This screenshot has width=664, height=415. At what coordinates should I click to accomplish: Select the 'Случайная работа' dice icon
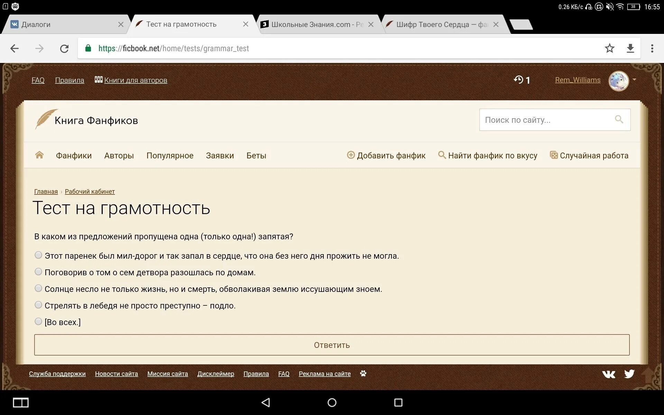554,156
